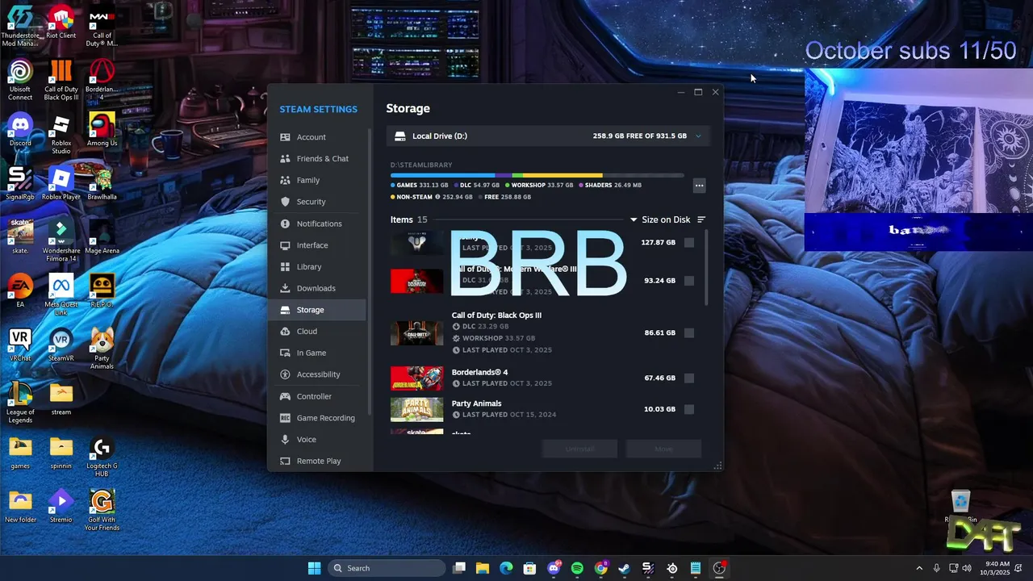This screenshot has height=581, width=1033.
Task: Open the Library settings section
Action: pyautogui.click(x=318, y=266)
